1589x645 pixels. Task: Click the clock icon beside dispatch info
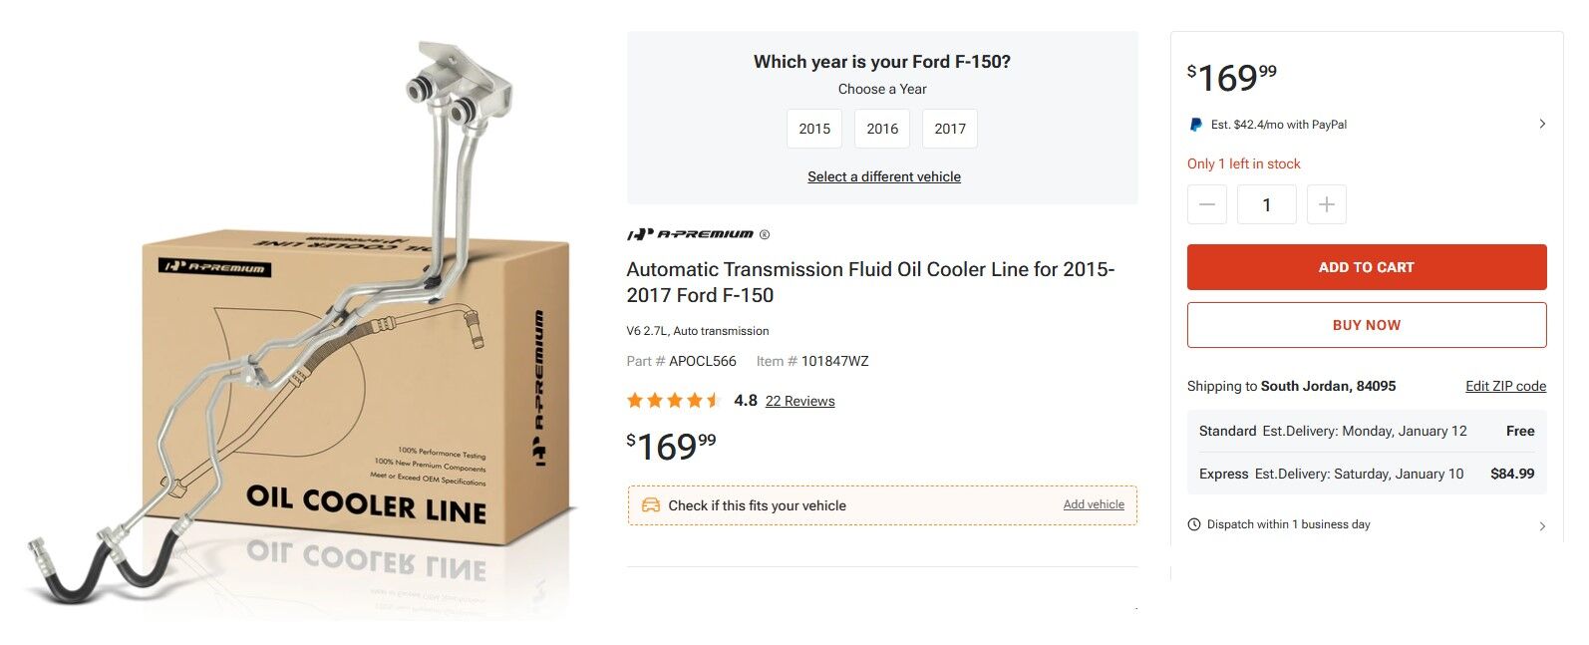point(1194,524)
